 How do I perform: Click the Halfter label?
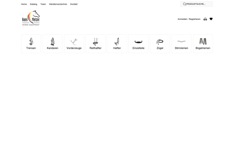[117, 48]
